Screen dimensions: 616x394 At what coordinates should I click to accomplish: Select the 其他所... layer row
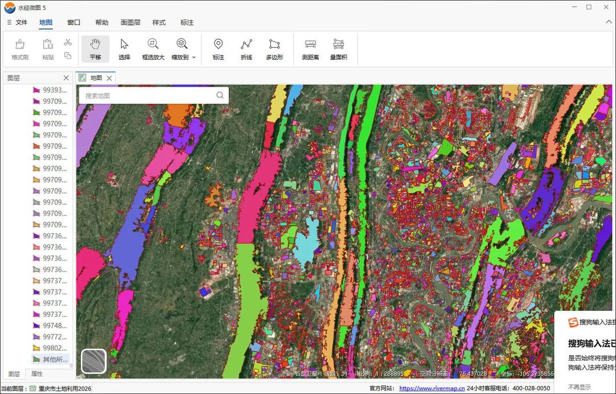tap(50, 359)
